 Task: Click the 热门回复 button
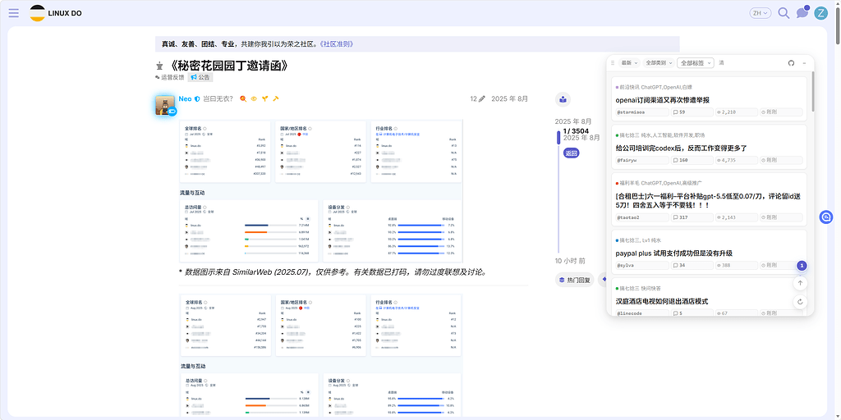pyautogui.click(x=574, y=280)
